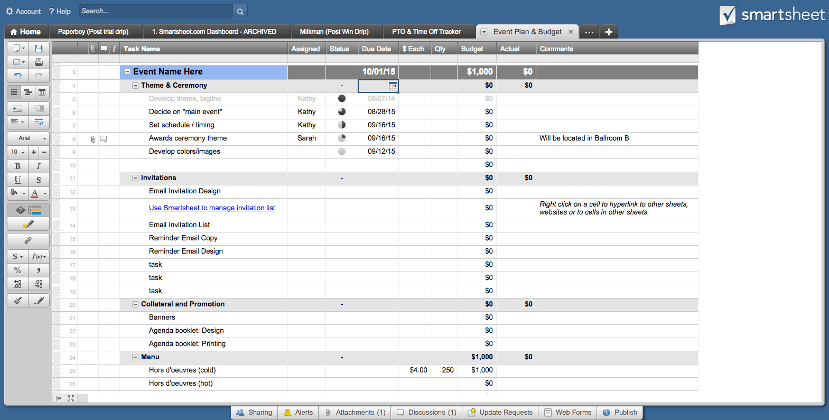This screenshot has height=420, width=829.
Task: Click the hyperlink chain icon
Action: 28,240
